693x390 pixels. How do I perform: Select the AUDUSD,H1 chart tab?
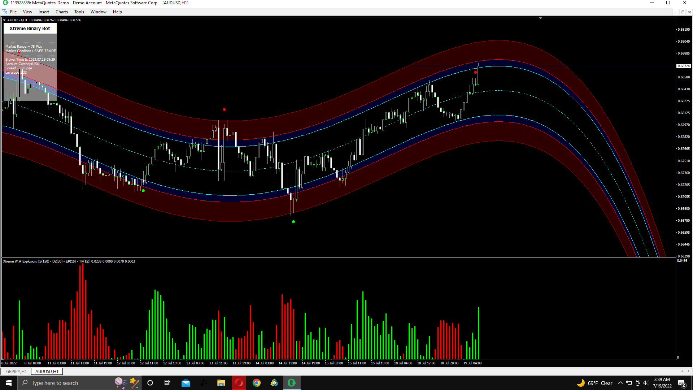47,371
